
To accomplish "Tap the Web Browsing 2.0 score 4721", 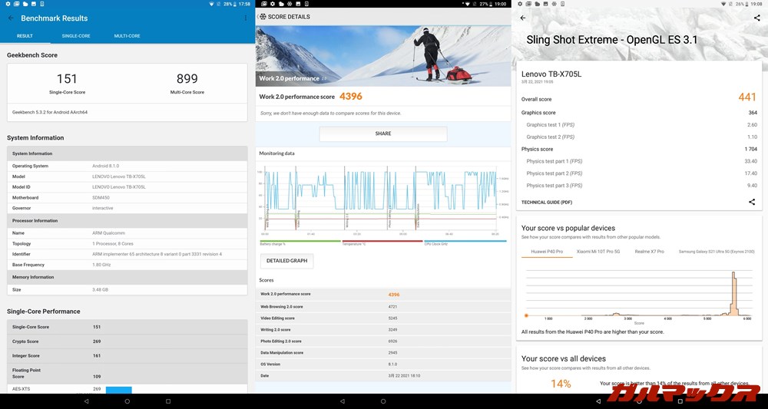I will coord(392,307).
